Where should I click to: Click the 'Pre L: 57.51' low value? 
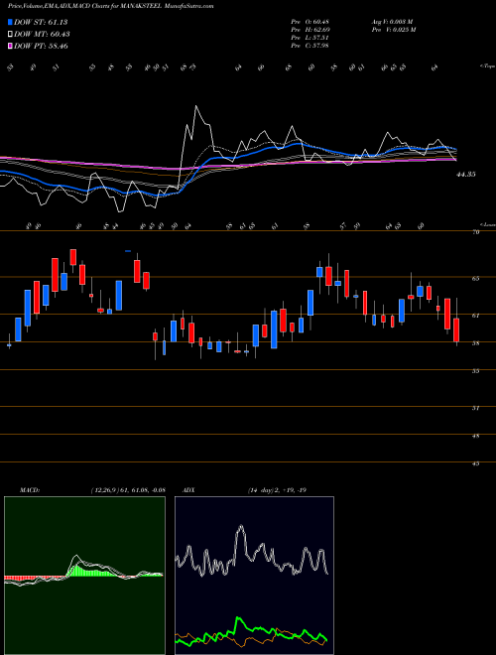(310, 38)
